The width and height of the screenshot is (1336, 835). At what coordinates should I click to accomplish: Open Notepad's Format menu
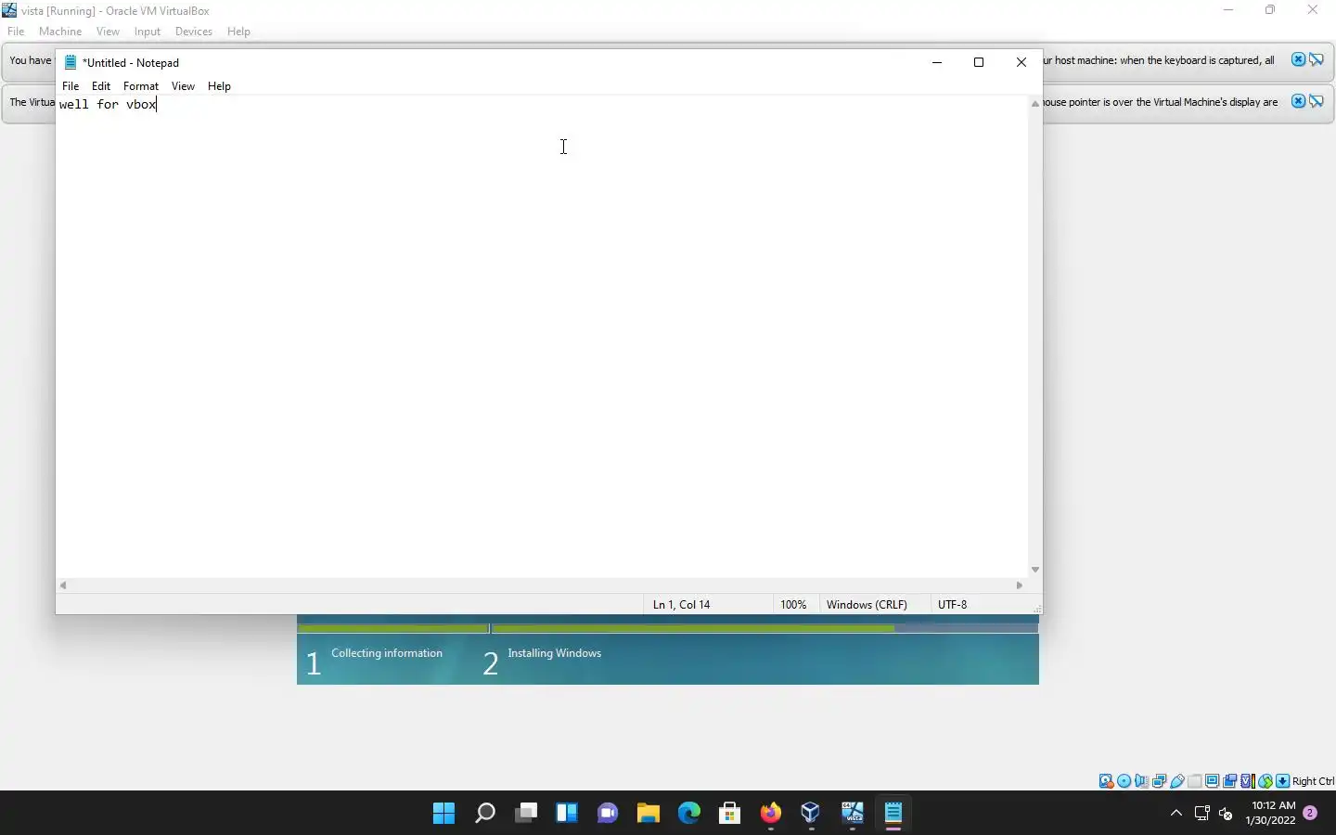pos(141,86)
